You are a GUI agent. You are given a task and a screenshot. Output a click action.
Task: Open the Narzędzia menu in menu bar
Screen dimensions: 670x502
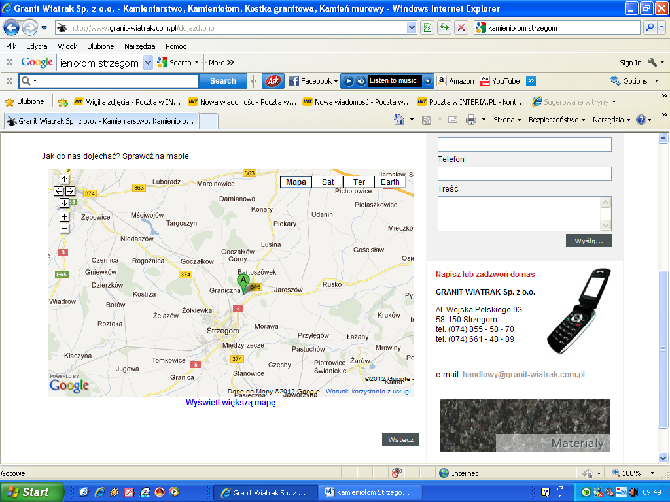click(x=139, y=46)
